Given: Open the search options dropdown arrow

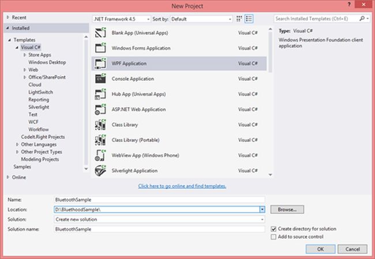Looking at the screenshot, I should 368,18.
